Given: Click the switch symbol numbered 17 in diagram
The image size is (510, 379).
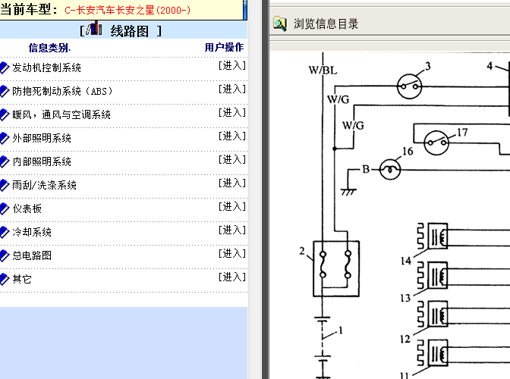Looking at the screenshot, I should (x=436, y=143).
